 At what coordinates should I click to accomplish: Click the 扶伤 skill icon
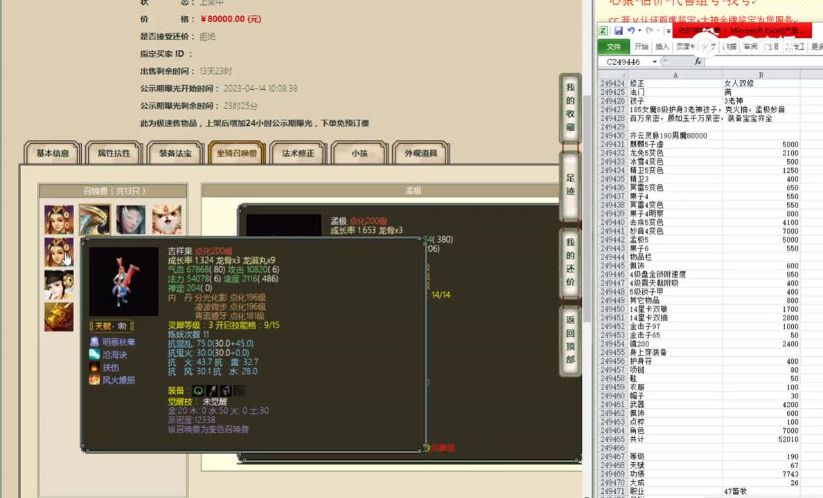pos(94,367)
